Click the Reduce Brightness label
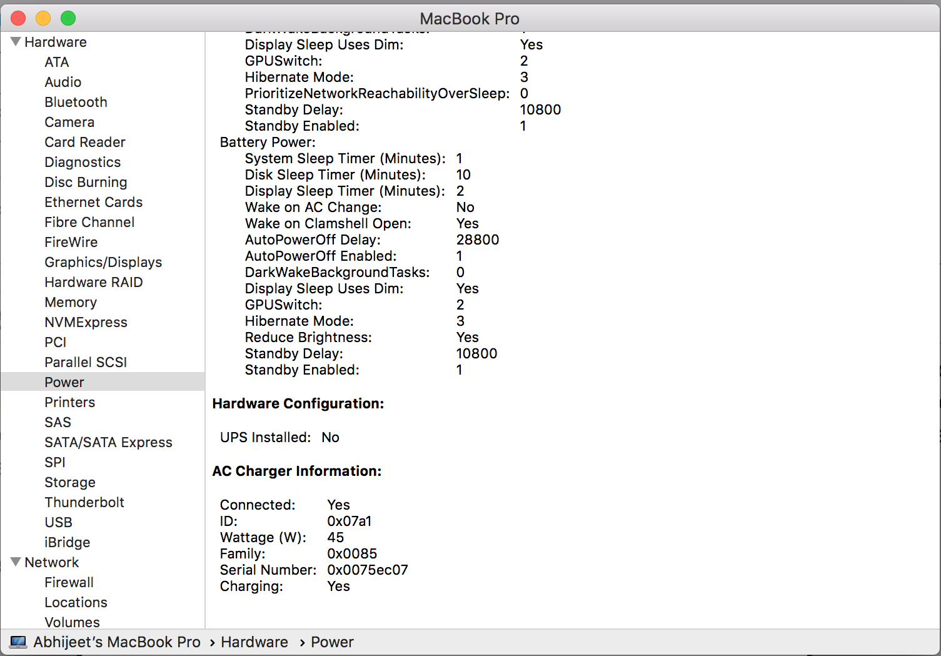The width and height of the screenshot is (941, 656). pos(308,337)
